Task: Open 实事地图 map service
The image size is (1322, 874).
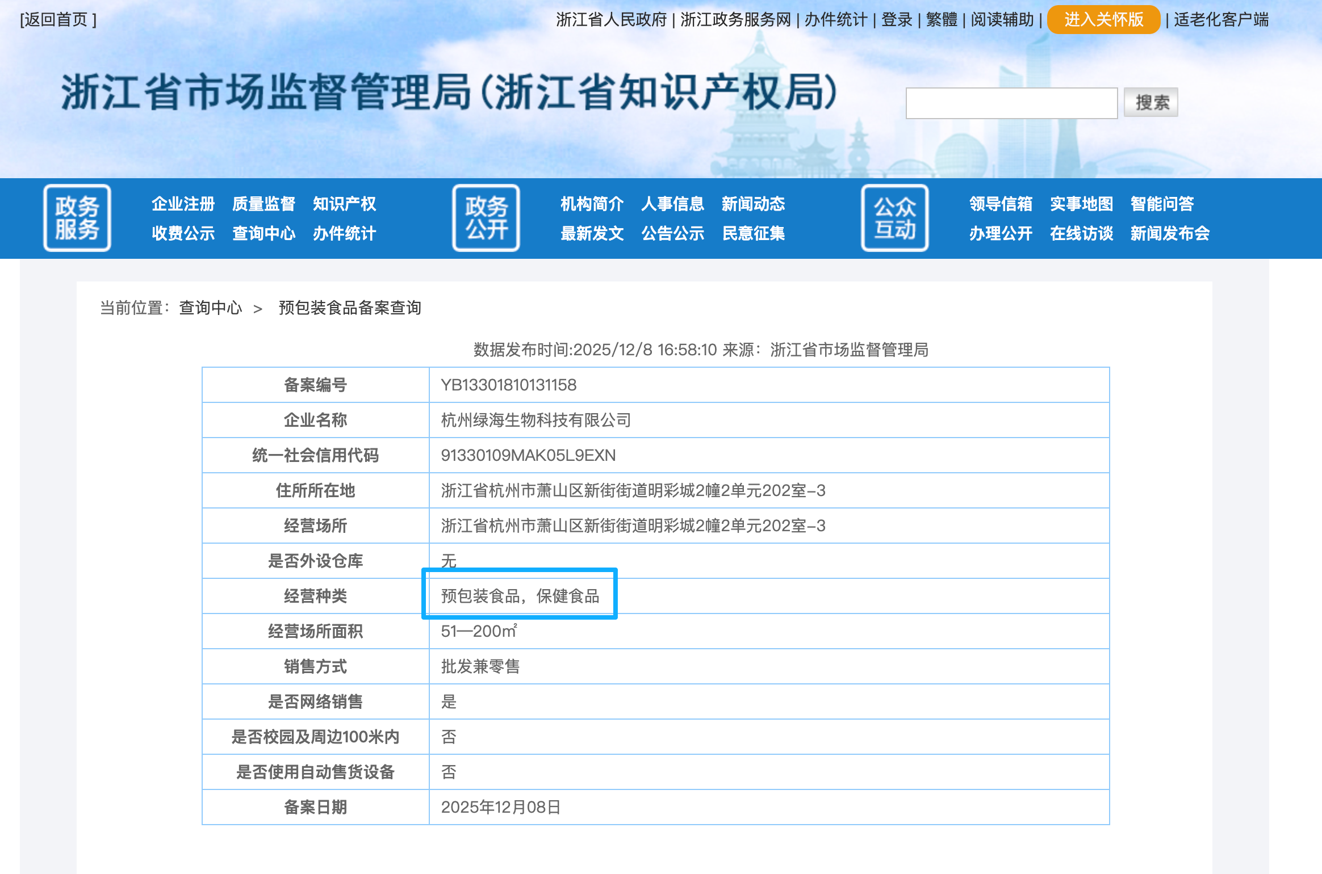Action: 1081,204
